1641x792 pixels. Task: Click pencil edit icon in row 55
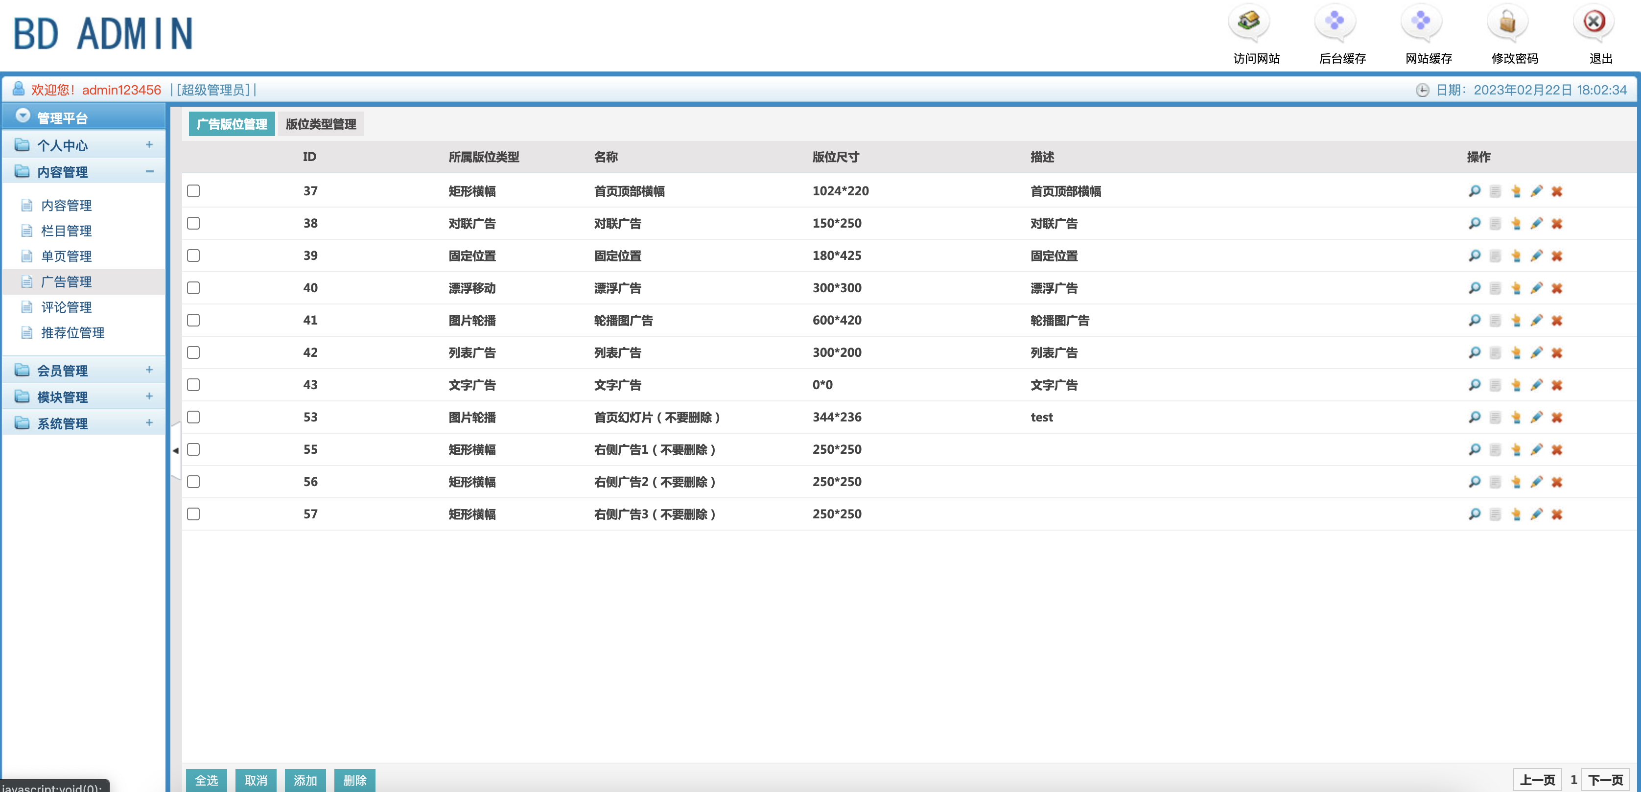[1536, 449]
